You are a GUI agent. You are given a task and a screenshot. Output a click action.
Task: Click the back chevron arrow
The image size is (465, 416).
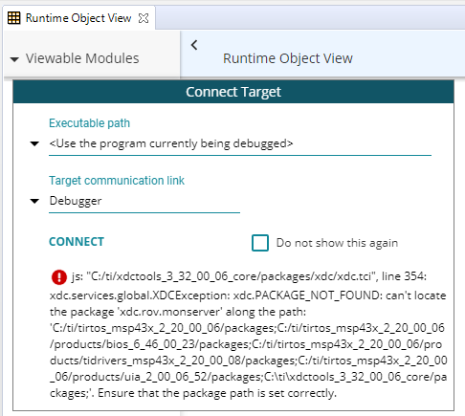tap(194, 45)
